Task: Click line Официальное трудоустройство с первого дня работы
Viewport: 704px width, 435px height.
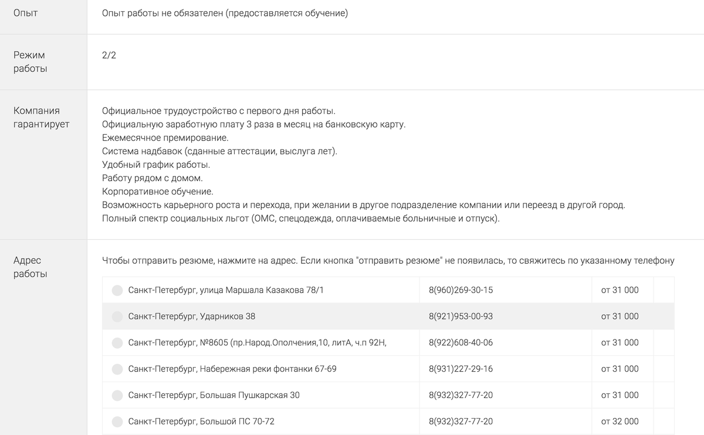Action: coord(218,111)
